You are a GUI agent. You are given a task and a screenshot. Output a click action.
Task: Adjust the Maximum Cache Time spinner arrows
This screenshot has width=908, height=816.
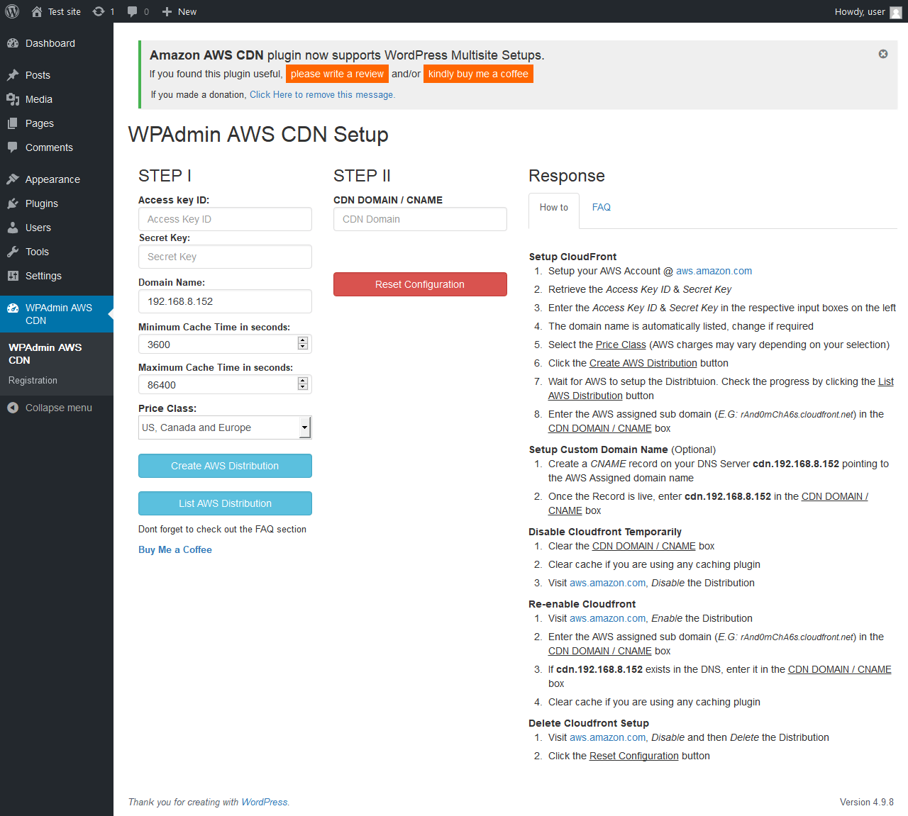[303, 384]
